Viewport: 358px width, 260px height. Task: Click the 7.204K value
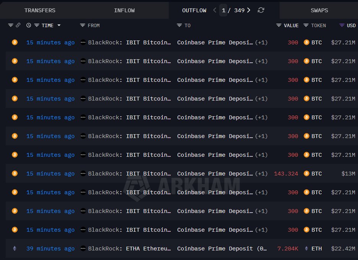pyautogui.click(x=288, y=249)
